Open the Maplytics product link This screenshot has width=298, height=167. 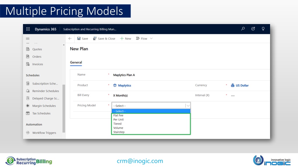(x=125, y=86)
